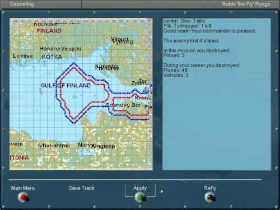The width and height of the screenshot is (280, 210).
Task: Click the Koivisto/Primorsk label on map
Action: pos(107,67)
